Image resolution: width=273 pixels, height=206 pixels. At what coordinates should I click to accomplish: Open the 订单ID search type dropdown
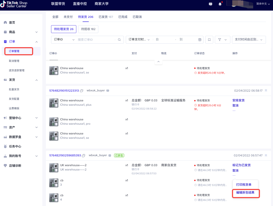point(64,40)
